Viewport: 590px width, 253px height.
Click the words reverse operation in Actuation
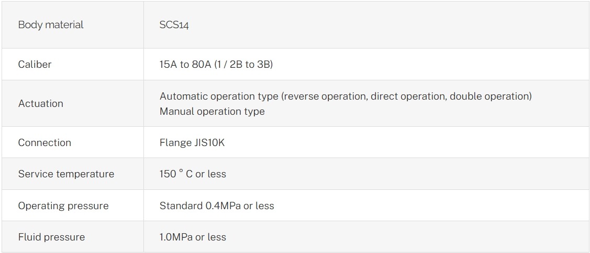click(x=325, y=97)
